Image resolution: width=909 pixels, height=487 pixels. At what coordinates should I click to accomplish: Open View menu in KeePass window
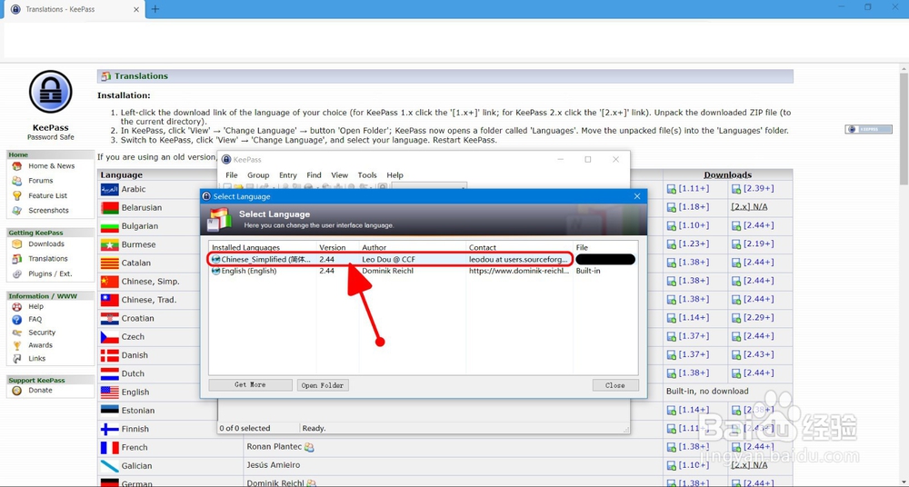click(339, 175)
